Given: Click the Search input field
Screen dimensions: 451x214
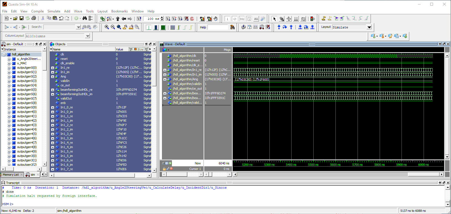Looking at the screenshot, I should (59, 27).
